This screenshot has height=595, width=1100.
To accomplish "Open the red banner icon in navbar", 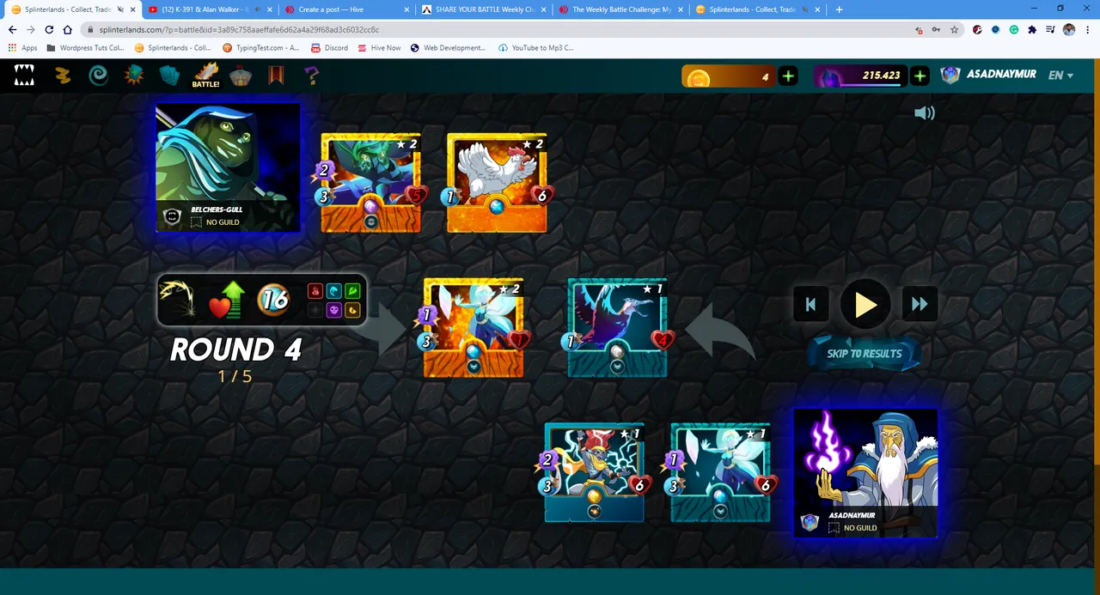I will (276, 76).
